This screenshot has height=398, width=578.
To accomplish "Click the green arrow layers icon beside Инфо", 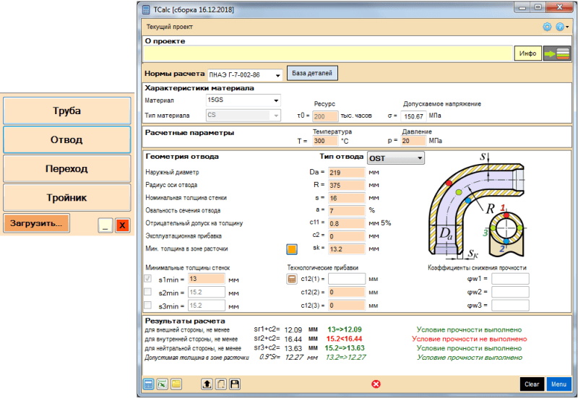I will pos(556,53).
